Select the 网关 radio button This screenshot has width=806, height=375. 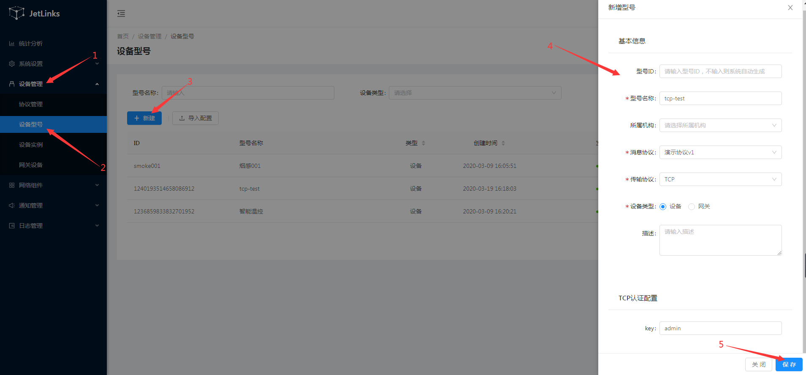(x=692, y=207)
